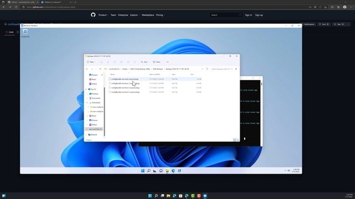Viewport: 355px width, 199px height.
Task: Click the Share icon in Explorer toolbar
Action: click(x=128, y=62)
